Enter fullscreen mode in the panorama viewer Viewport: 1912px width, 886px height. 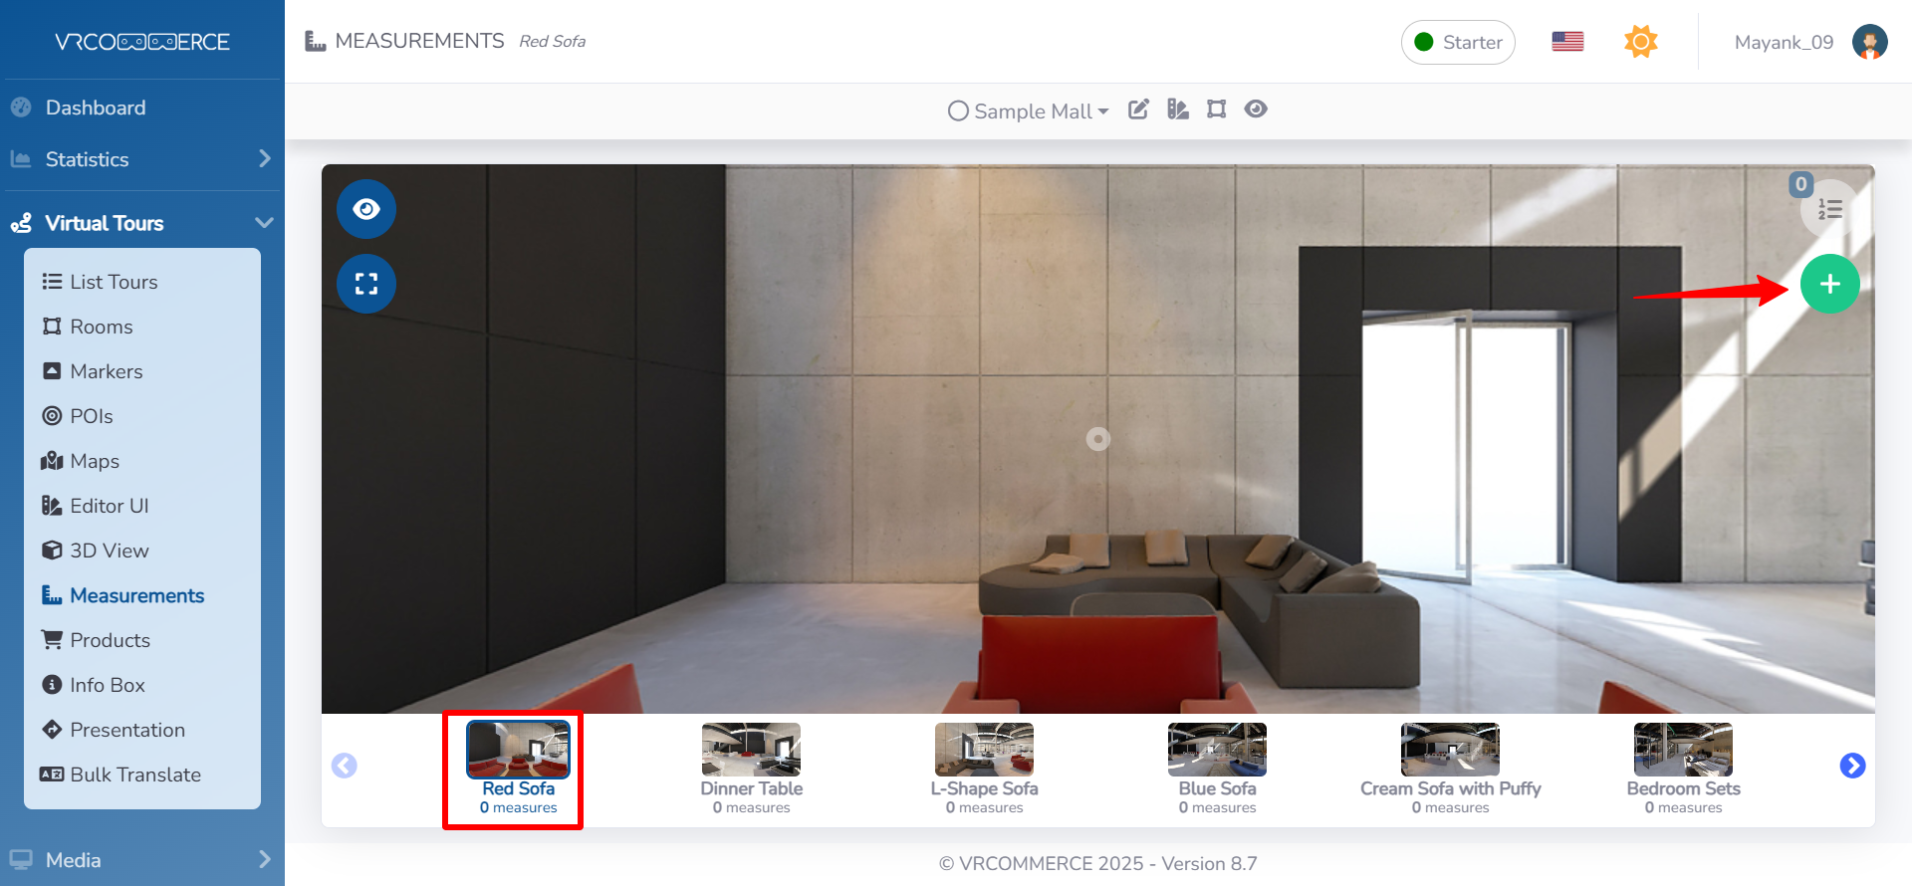366,285
